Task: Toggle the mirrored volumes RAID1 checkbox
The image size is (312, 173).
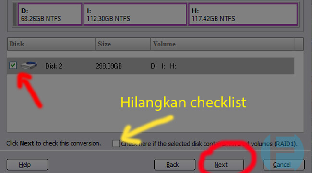Action: pos(116,143)
